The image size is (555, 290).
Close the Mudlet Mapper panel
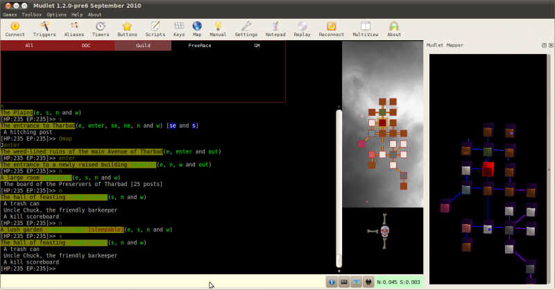point(551,45)
